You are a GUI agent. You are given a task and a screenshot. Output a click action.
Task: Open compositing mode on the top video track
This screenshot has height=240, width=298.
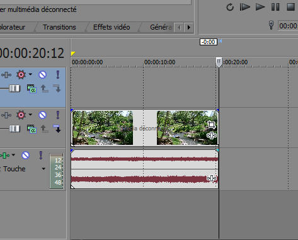[x=32, y=89]
